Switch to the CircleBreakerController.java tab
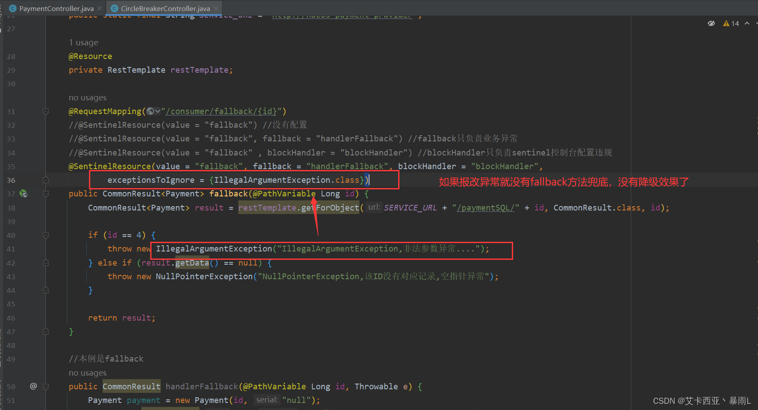 [165, 8]
